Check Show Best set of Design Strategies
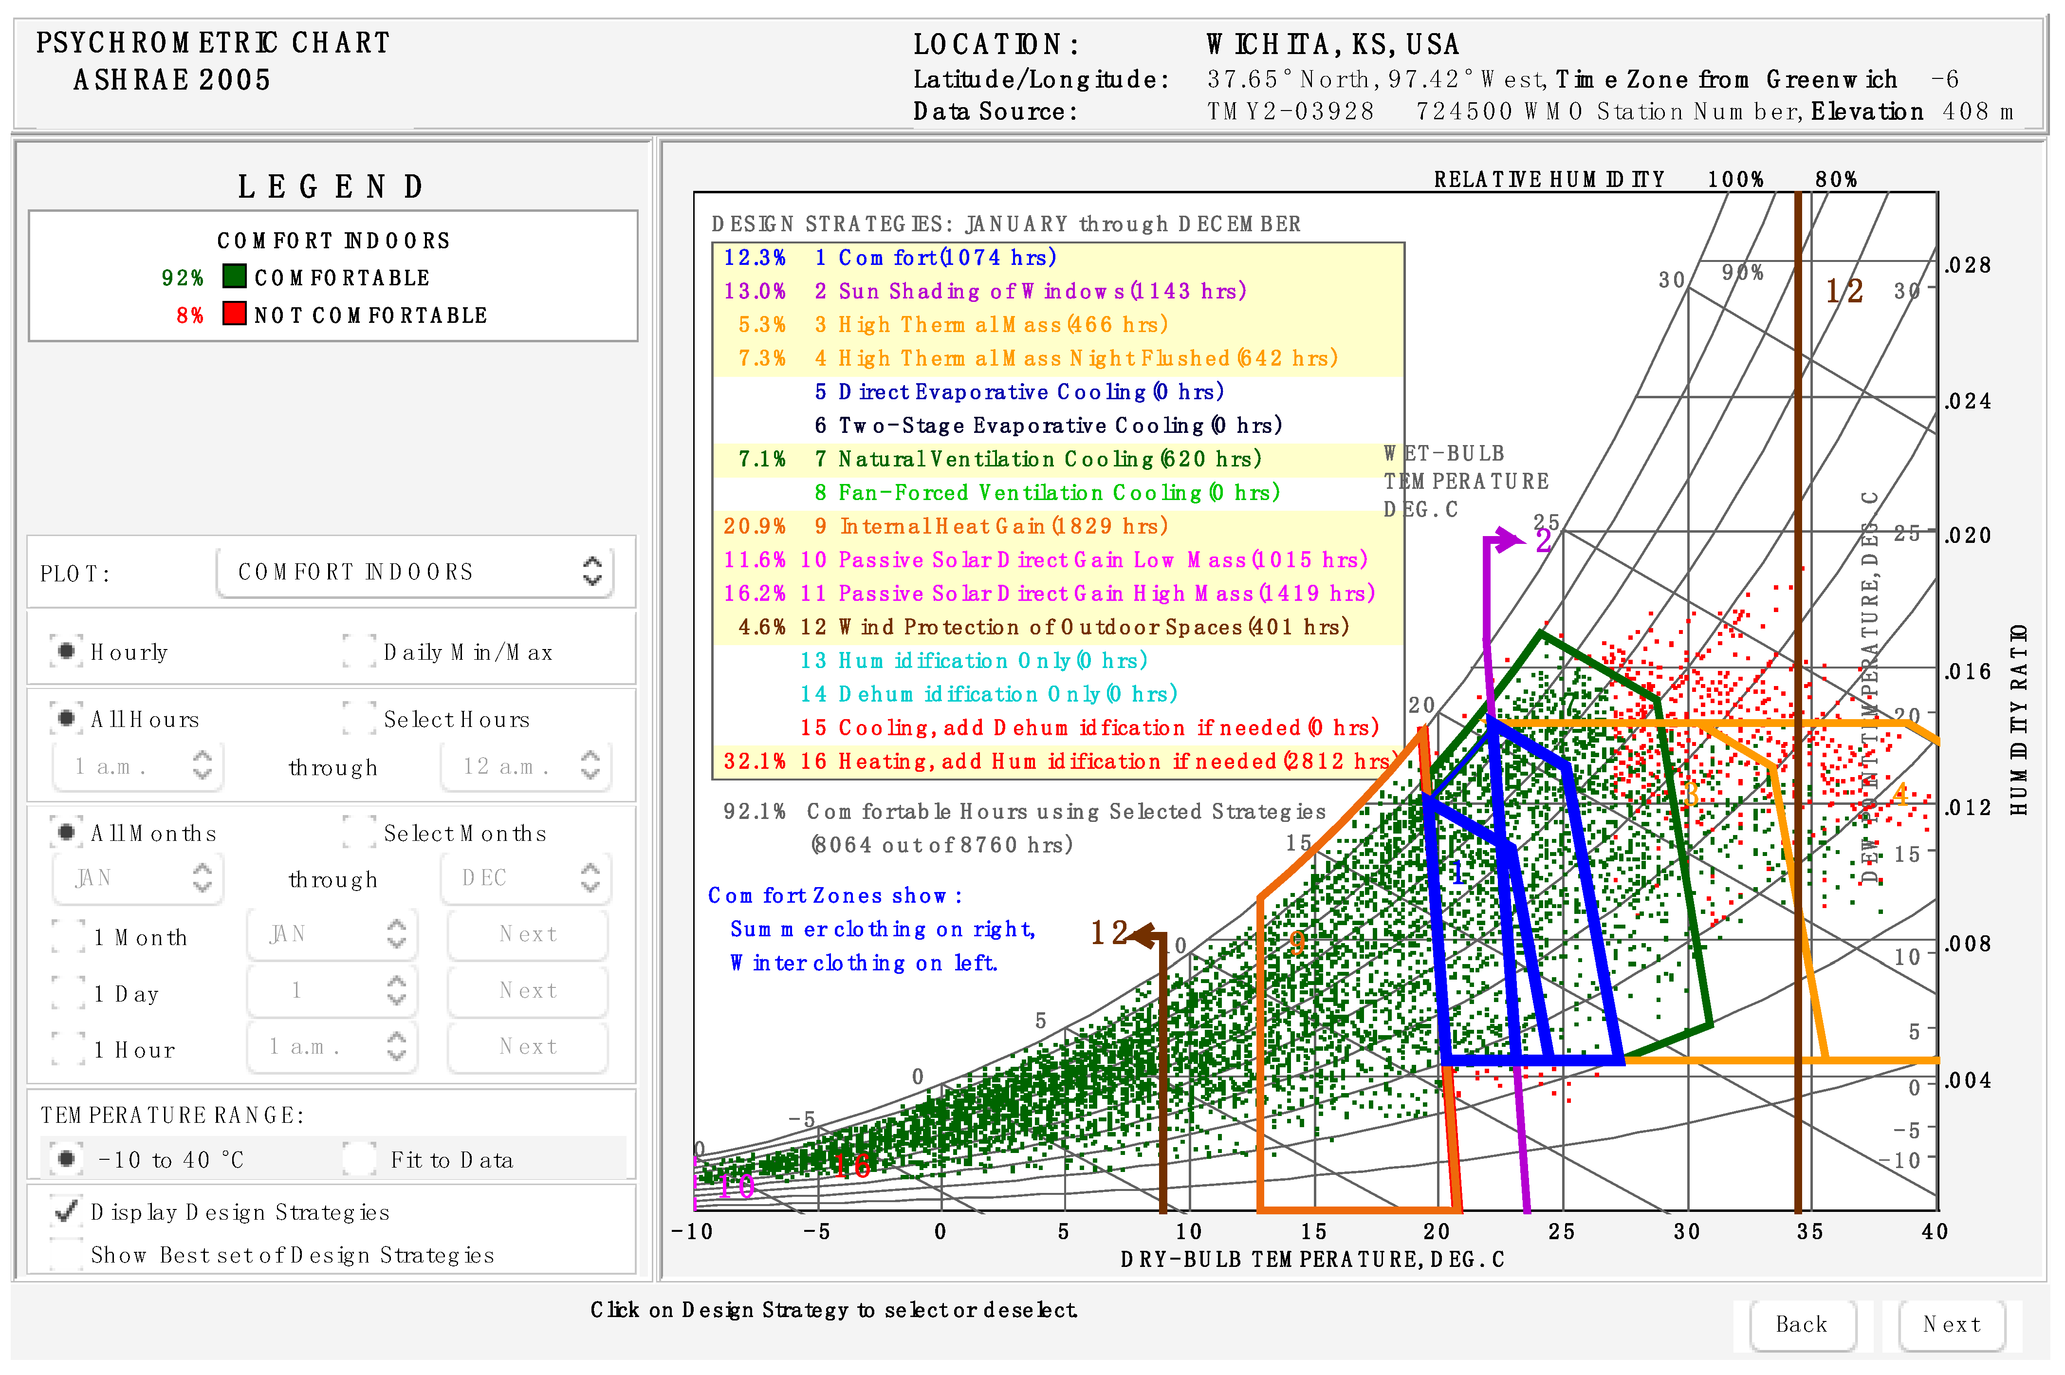 click(x=66, y=1254)
